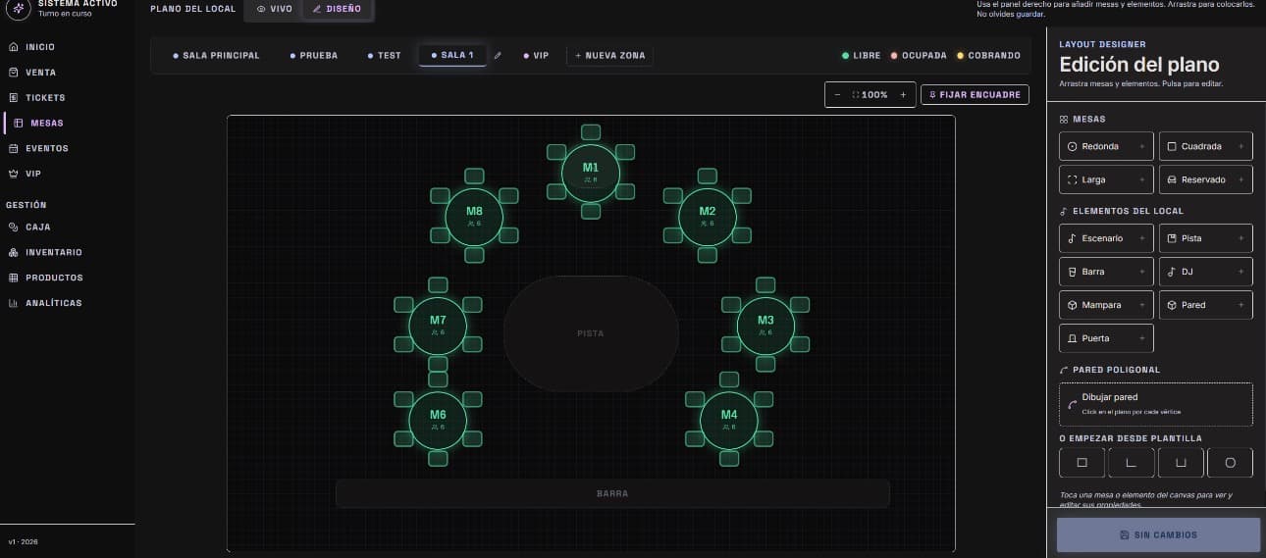Select the Sala Principal zone tab
The width and height of the screenshot is (1266, 558).
pos(216,56)
